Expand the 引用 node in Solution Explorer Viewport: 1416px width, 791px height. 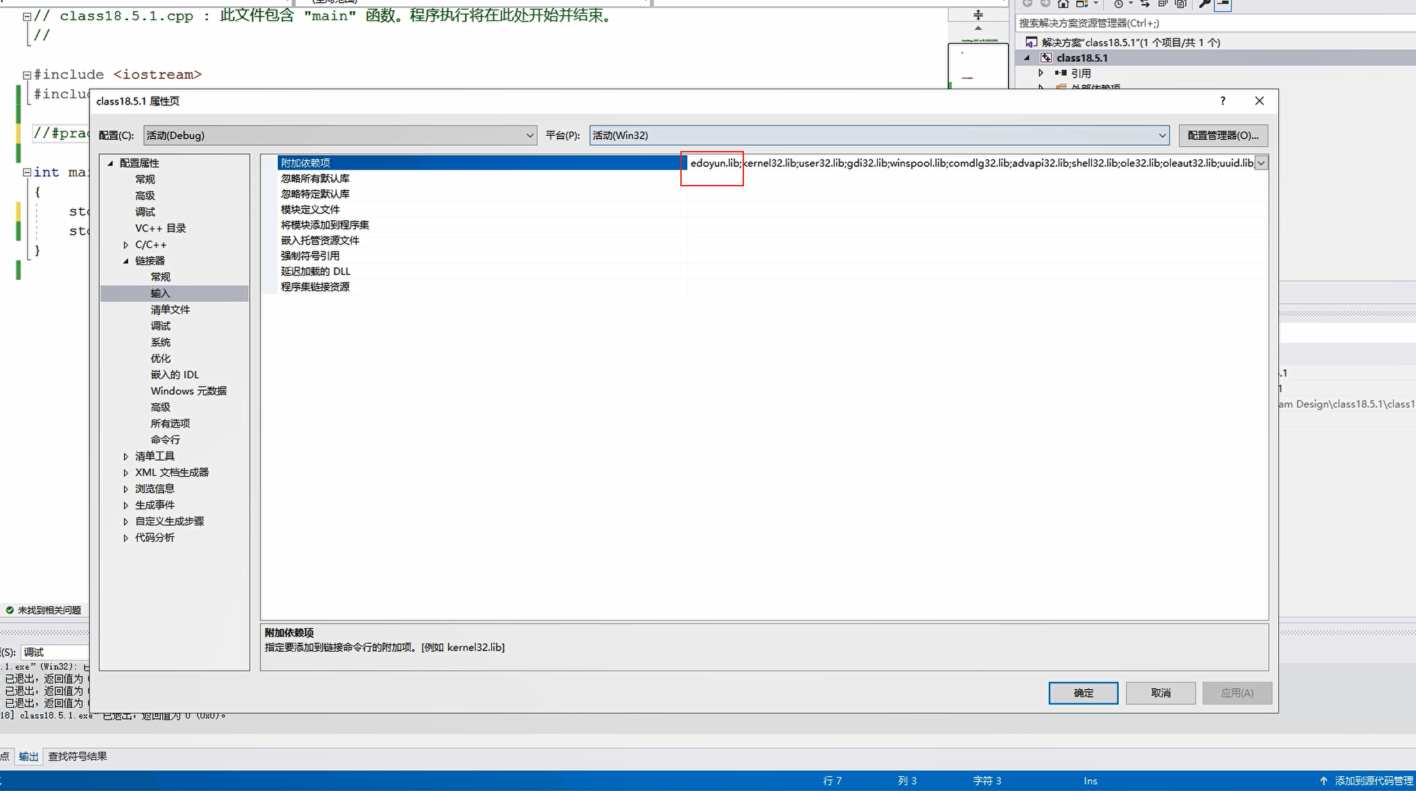tap(1041, 73)
